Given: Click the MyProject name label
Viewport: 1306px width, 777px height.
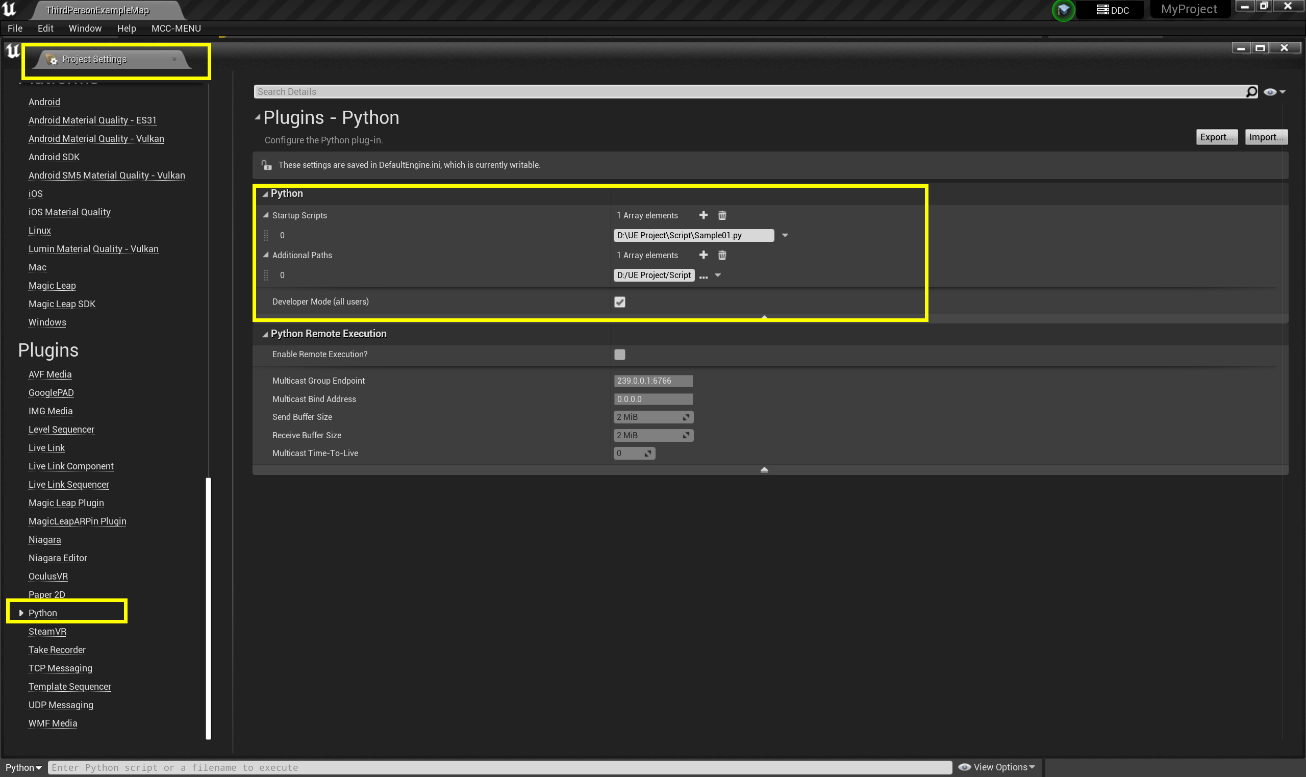Looking at the screenshot, I should point(1189,9).
